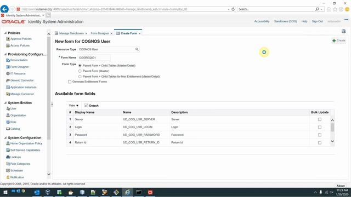Open Organization under System Entities
This screenshot has height=197, width=351.
pos(18,115)
